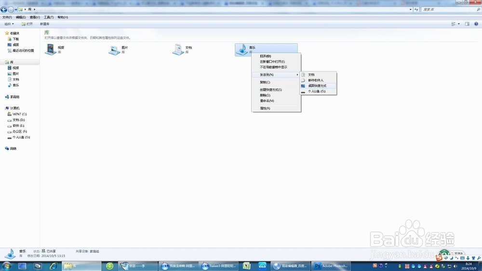Screen dimensions: 482x271
Task: Select 文档 under 库 in navigation tree
Action: pos(16,80)
